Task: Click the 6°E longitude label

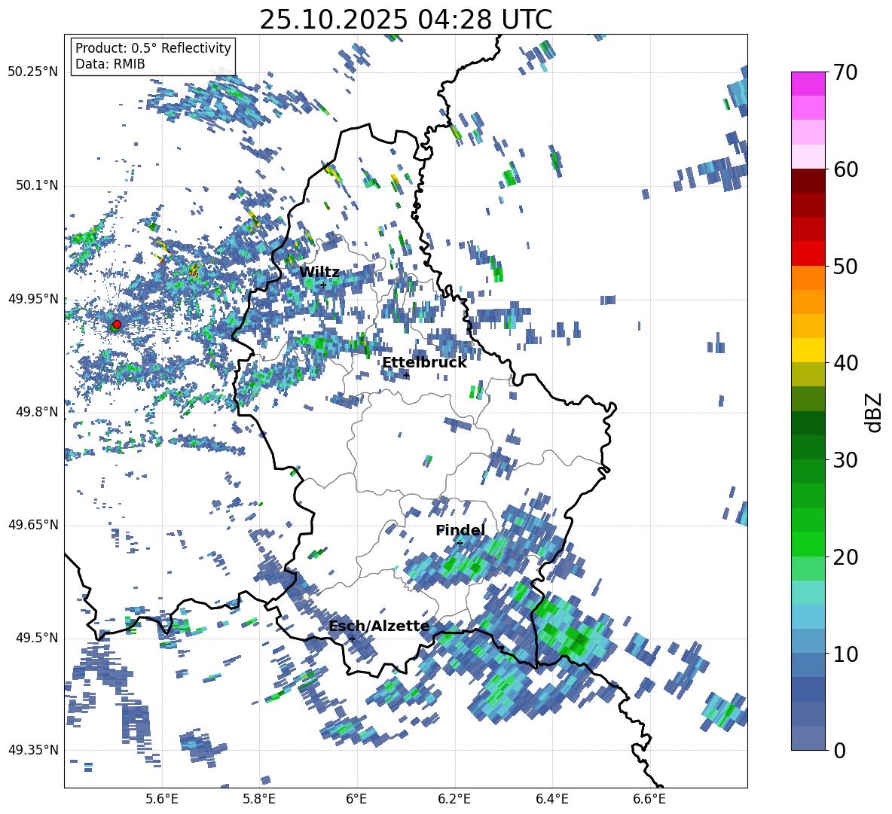Action: [x=356, y=799]
